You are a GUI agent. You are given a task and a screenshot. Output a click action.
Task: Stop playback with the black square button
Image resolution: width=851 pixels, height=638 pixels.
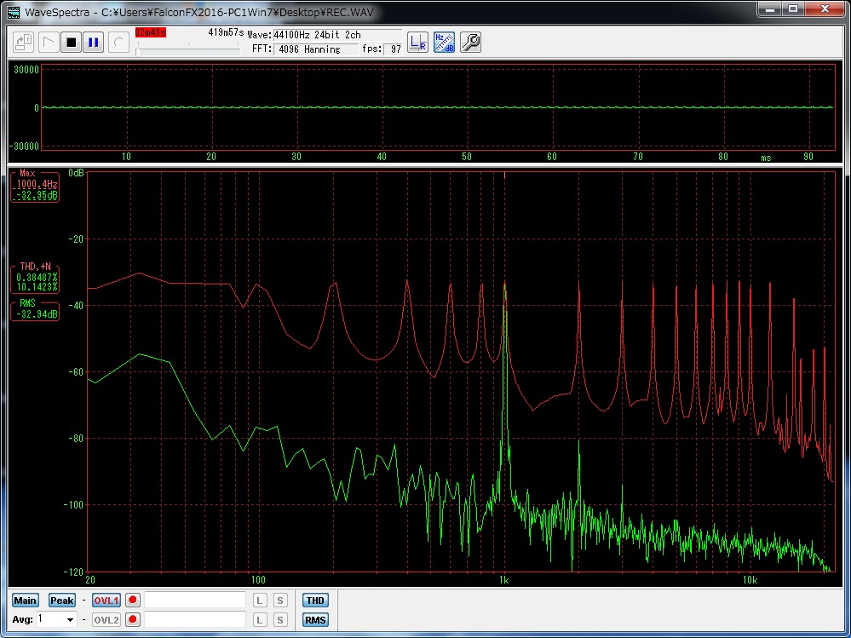click(71, 42)
